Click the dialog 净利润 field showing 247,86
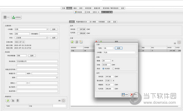The width and height of the screenshot is (183, 111). [109, 77]
